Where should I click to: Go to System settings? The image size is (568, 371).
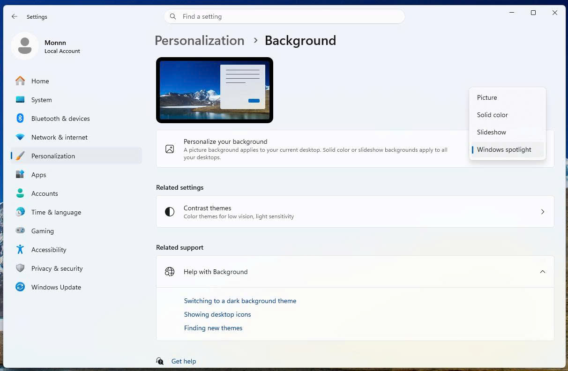click(76, 100)
